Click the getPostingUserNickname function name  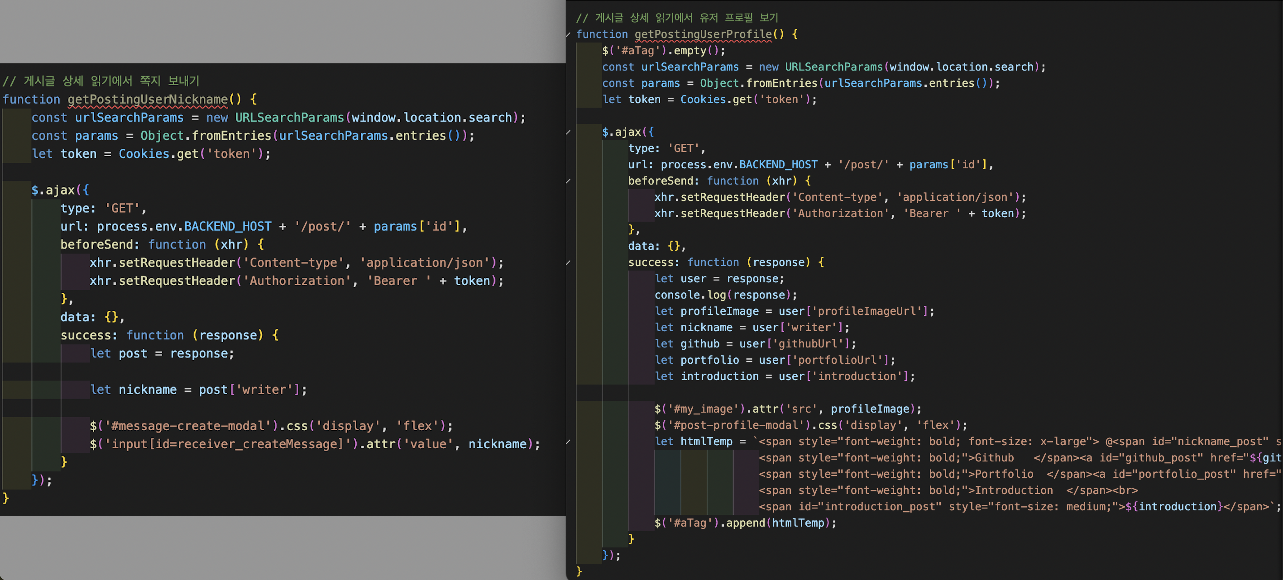click(148, 99)
